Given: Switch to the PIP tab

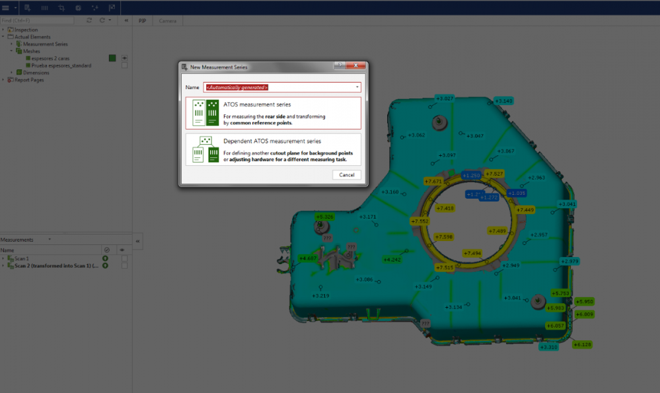Looking at the screenshot, I should coord(142,20).
